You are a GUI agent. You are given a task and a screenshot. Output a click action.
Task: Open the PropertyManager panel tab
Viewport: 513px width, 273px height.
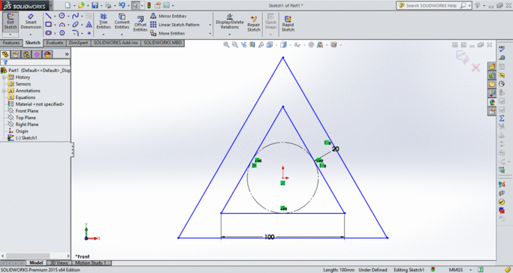15,54
